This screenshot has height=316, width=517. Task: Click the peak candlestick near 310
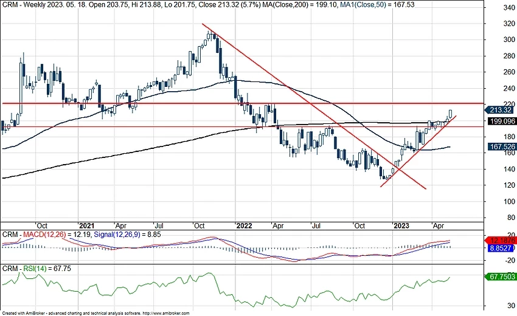210,36
